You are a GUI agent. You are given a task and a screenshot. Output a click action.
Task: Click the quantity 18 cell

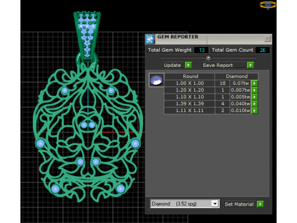coord(222,83)
